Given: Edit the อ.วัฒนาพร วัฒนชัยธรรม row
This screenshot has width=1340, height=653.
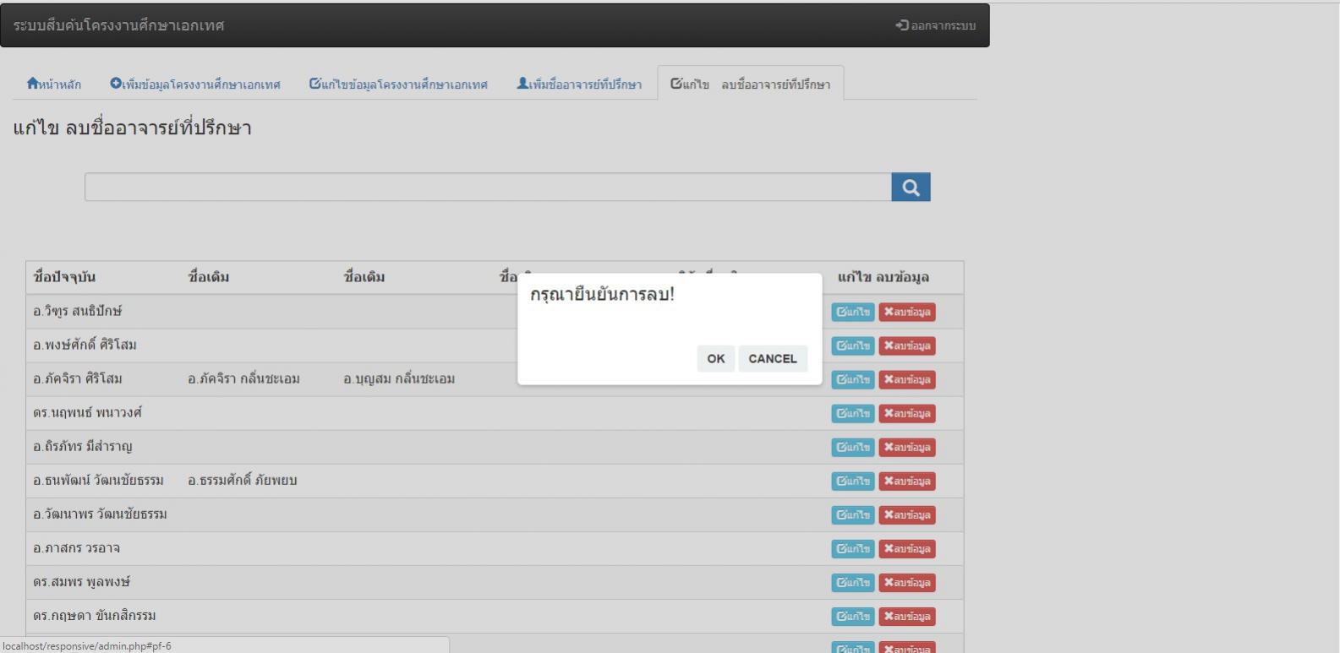Looking at the screenshot, I should pos(853,514).
